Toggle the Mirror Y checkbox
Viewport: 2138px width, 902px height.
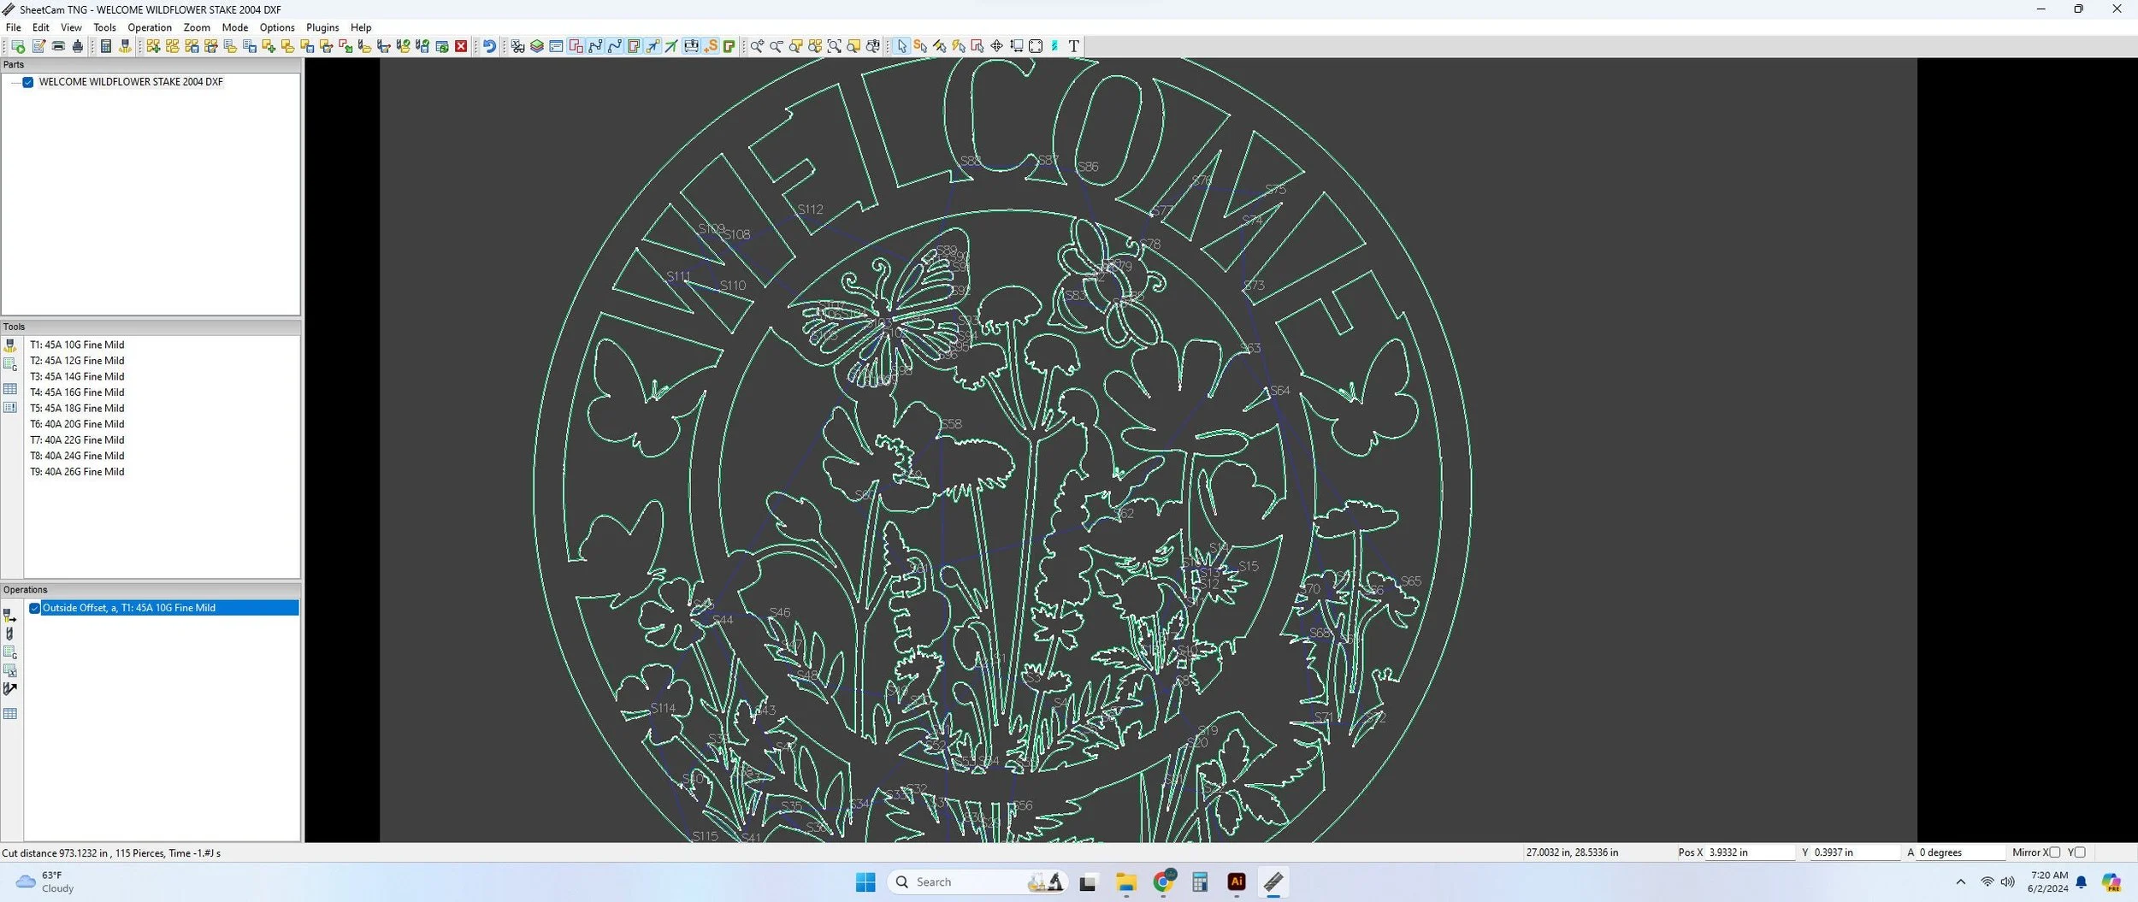click(x=2080, y=852)
